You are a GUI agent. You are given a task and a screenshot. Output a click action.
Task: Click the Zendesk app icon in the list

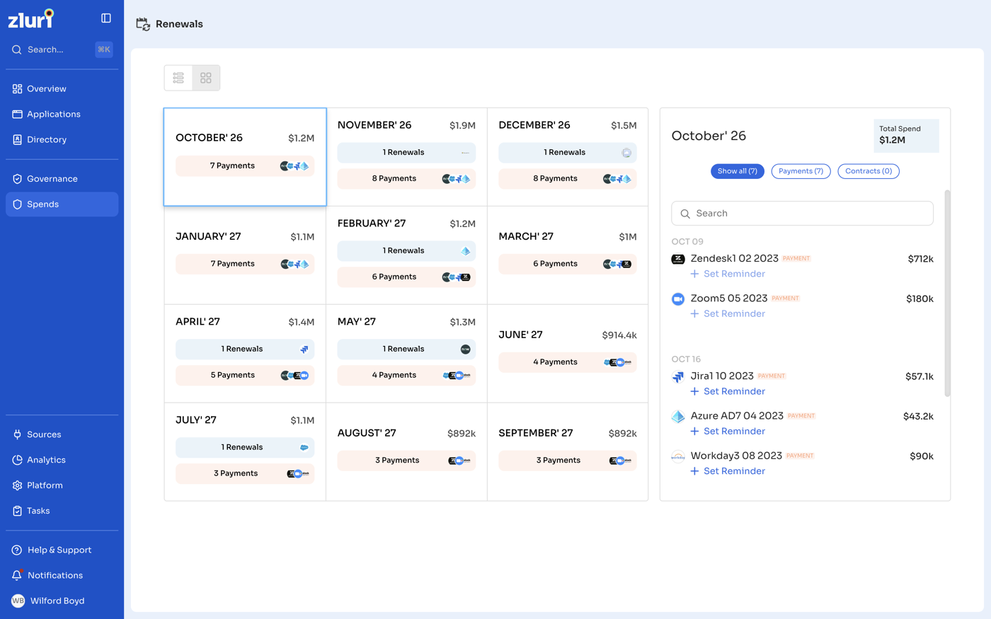pos(678,259)
